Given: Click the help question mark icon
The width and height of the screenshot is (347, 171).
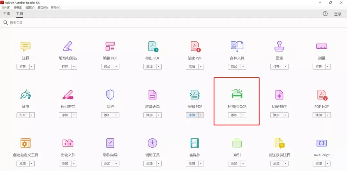Looking at the screenshot, I should tap(325, 14).
